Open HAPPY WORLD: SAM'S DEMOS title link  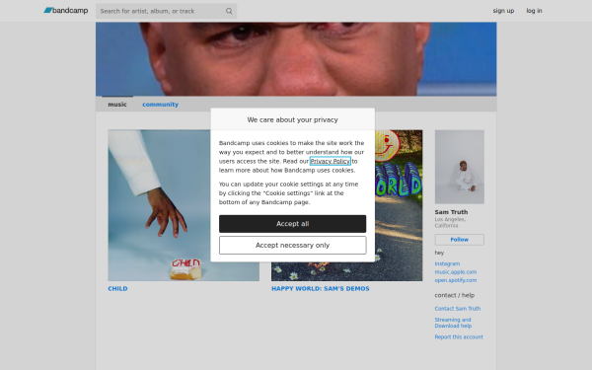point(320,288)
